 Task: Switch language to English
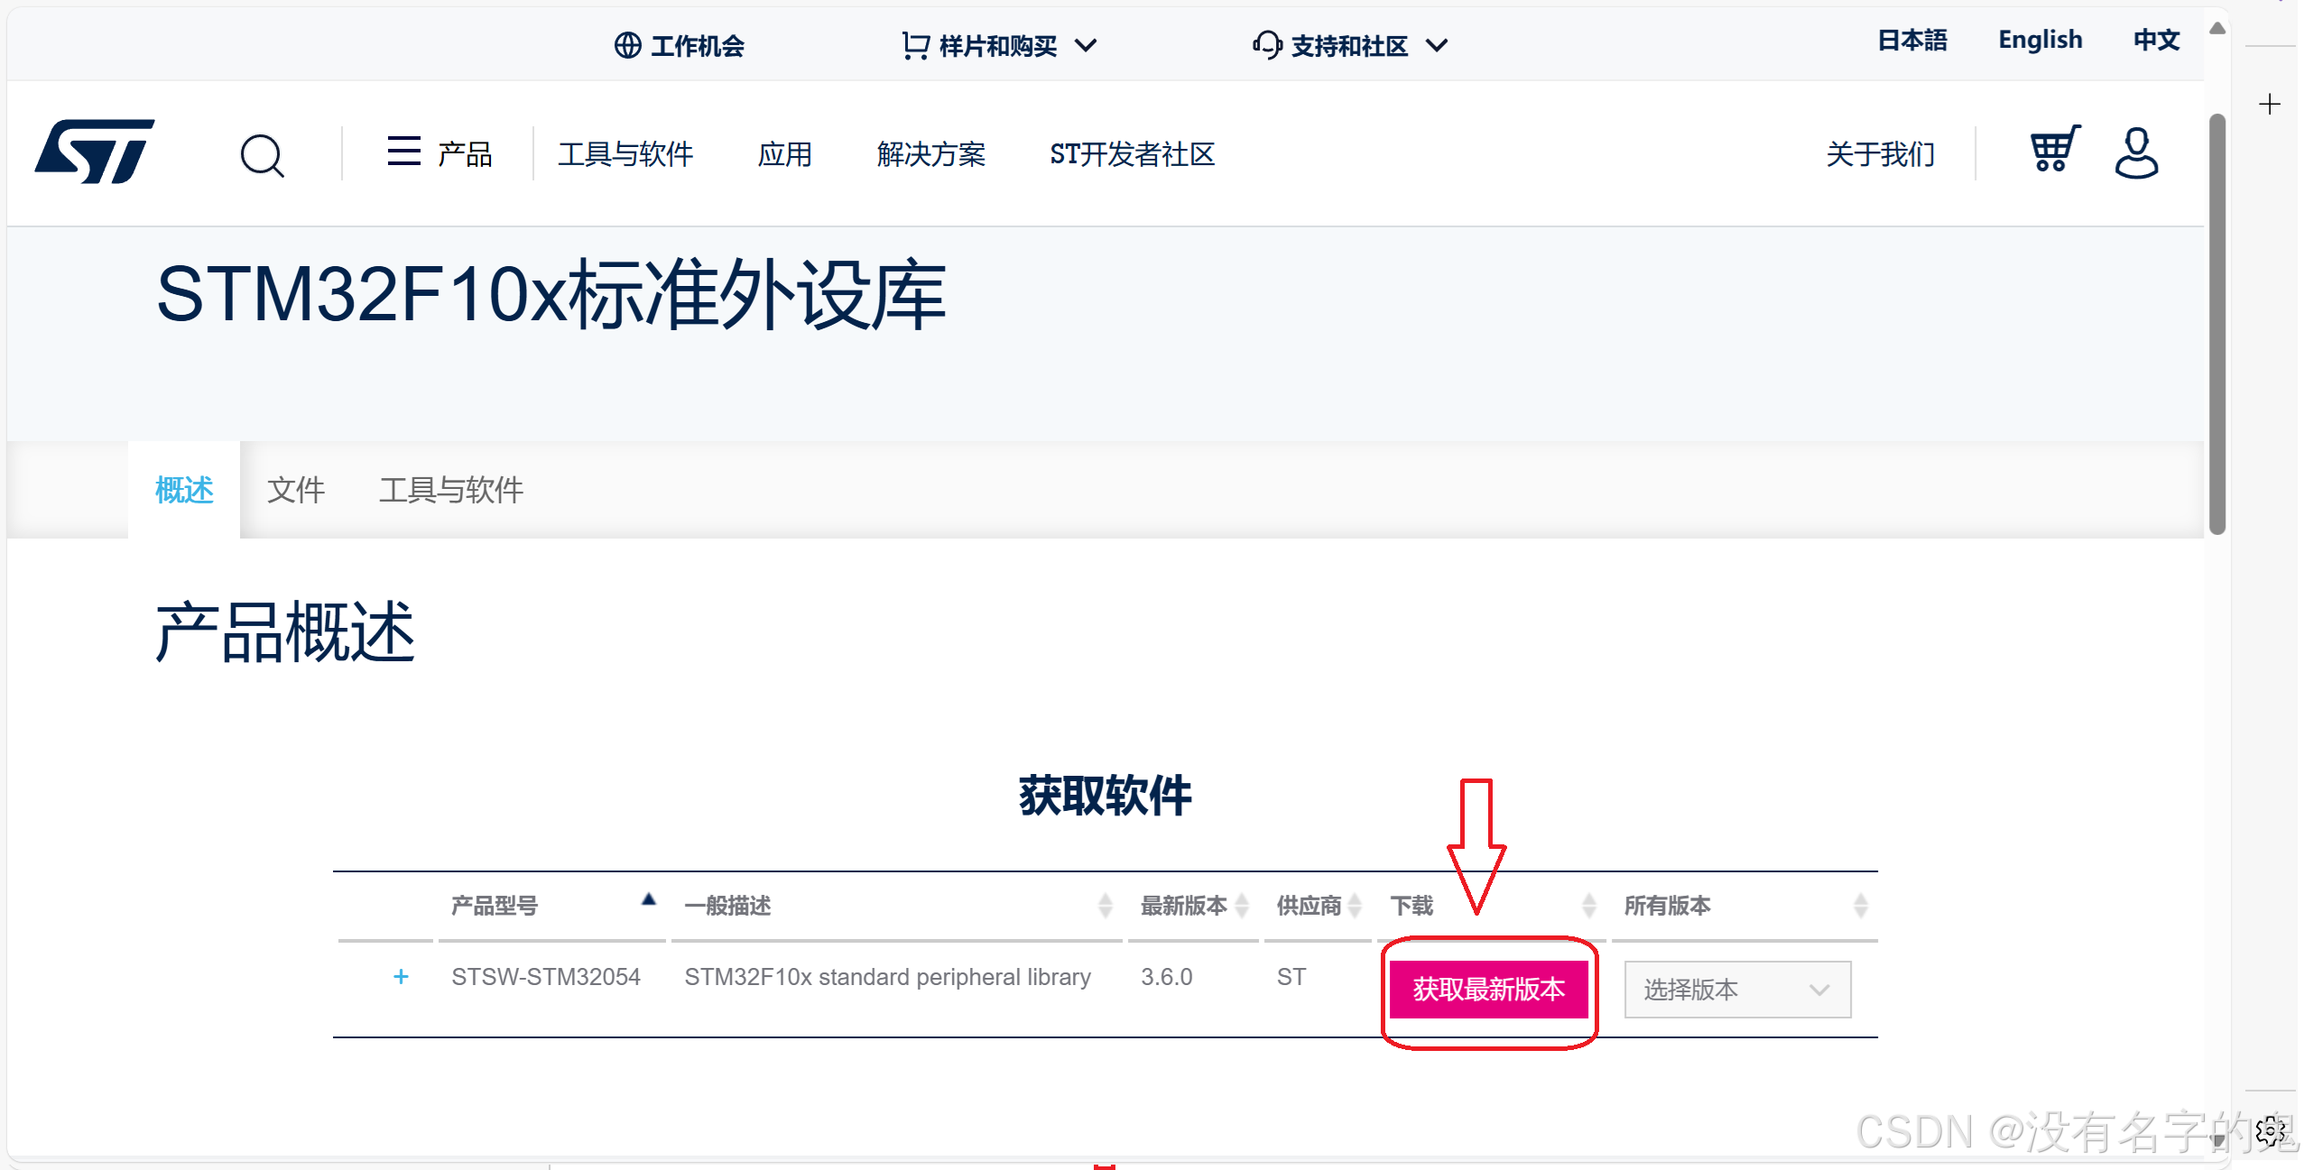tap(2040, 41)
